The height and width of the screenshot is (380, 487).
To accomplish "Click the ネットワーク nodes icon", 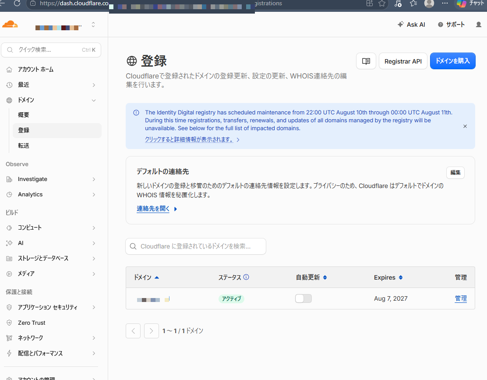I will (x=9, y=338).
